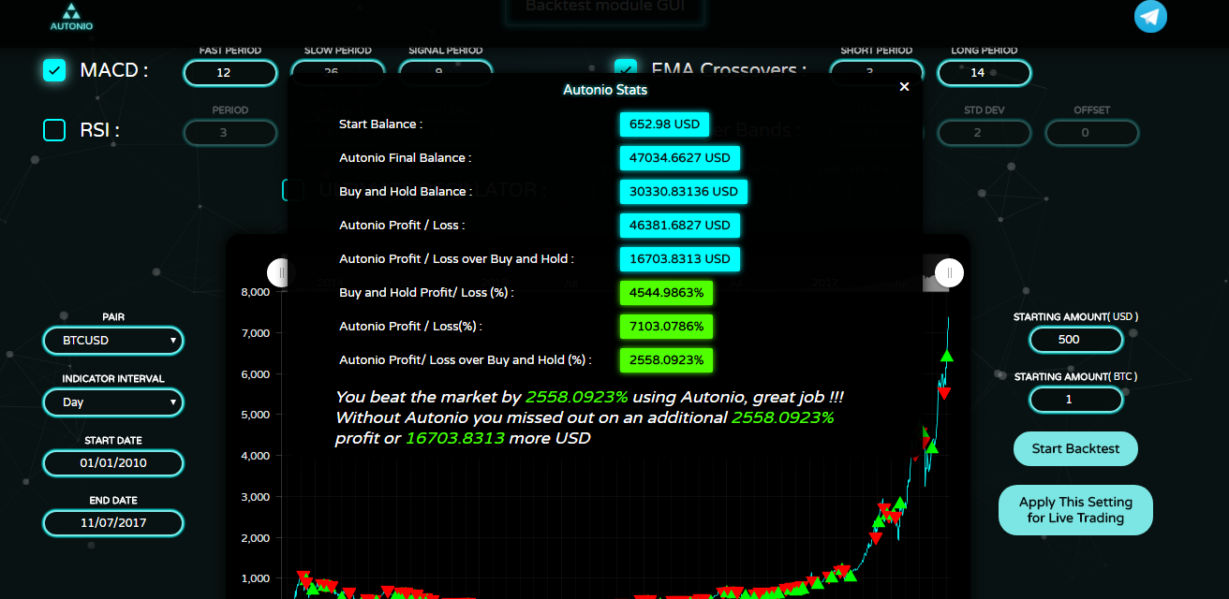Screen dimensions: 1229x599
Task: Click the 2,000 y-axis label on the chart
Action: [256, 538]
